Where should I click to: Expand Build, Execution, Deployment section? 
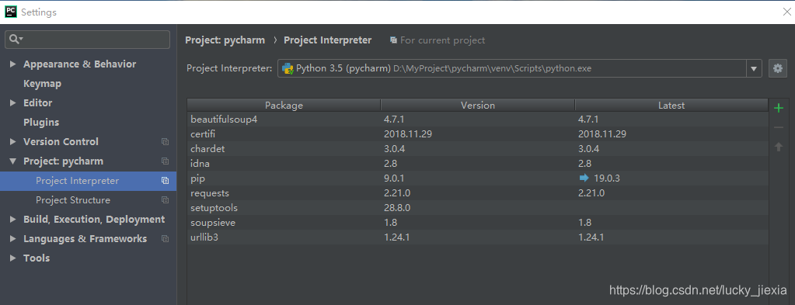coord(12,220)
